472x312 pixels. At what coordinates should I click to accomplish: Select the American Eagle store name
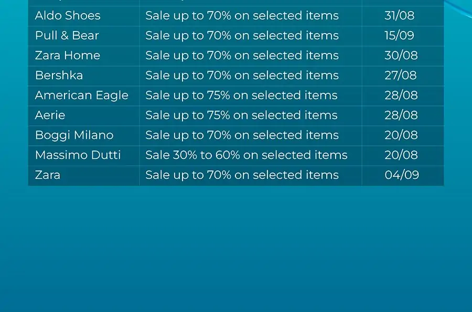82,95
